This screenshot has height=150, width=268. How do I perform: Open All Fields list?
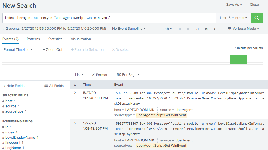[x=54, y=86]
